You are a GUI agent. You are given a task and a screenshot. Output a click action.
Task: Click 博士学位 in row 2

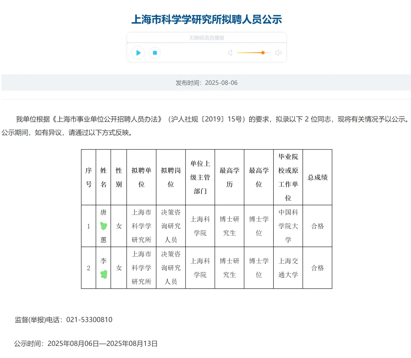click(x=259, y=268)
